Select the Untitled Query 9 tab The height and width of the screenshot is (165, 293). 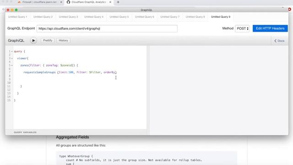point(221,17)
